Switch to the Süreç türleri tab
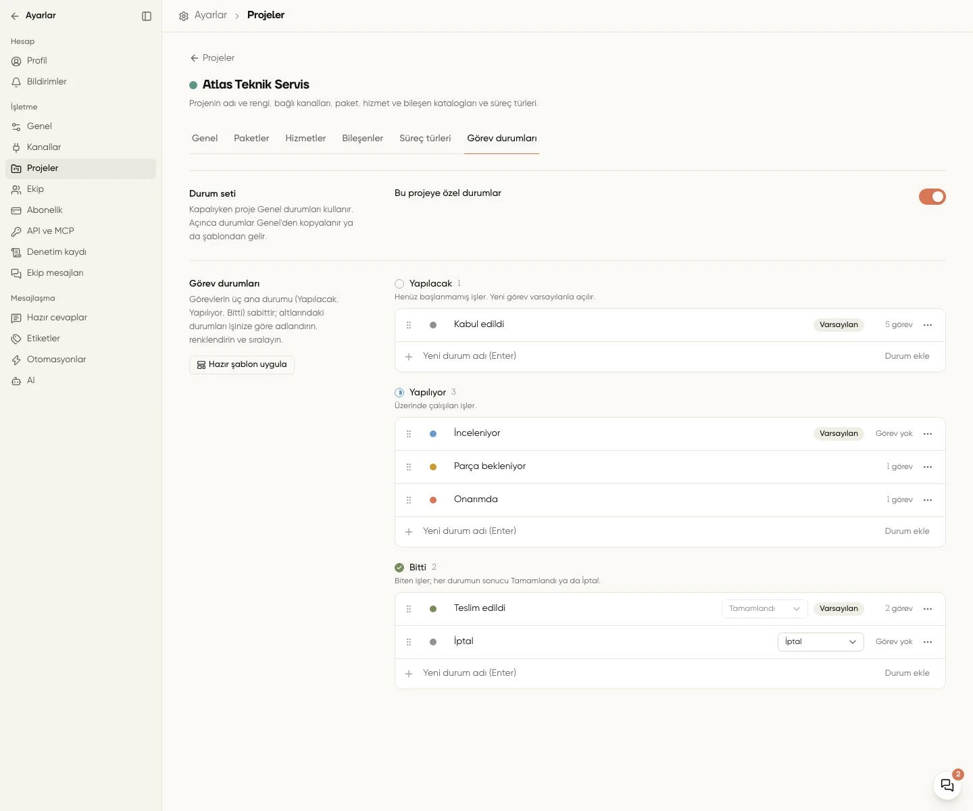Viewport: 973px width, 811px height. click(x=425, y=139)
